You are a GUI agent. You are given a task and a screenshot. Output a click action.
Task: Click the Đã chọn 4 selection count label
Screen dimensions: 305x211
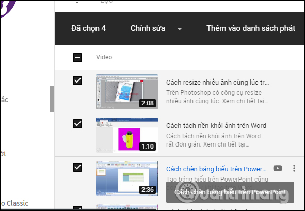[88, 28]
